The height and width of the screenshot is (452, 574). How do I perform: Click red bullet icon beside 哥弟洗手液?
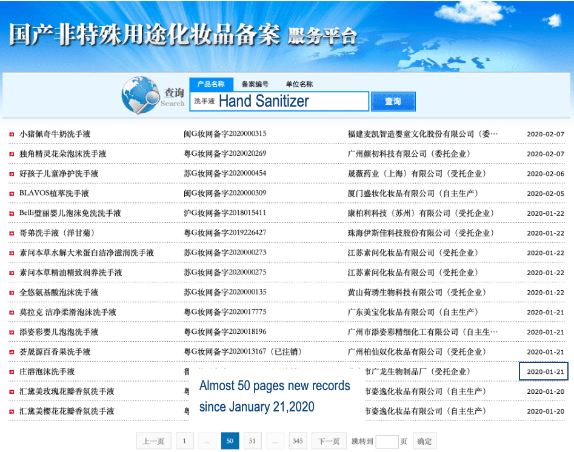tap(12, 233)
